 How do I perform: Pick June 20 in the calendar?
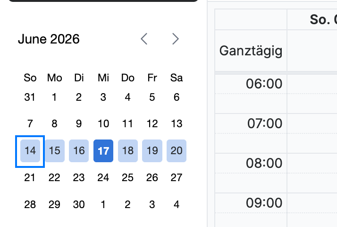point(177,151)
